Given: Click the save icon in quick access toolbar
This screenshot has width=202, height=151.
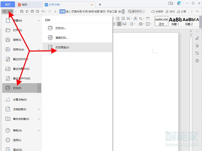Looking at the screenshot, I should coord(22,11).
